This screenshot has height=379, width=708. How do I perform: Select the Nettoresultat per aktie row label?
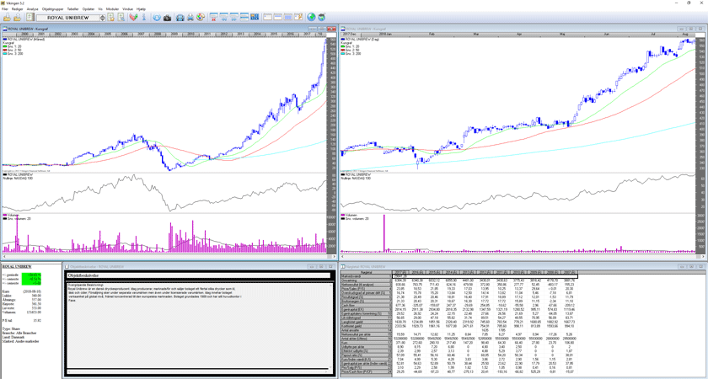point(366,334)
